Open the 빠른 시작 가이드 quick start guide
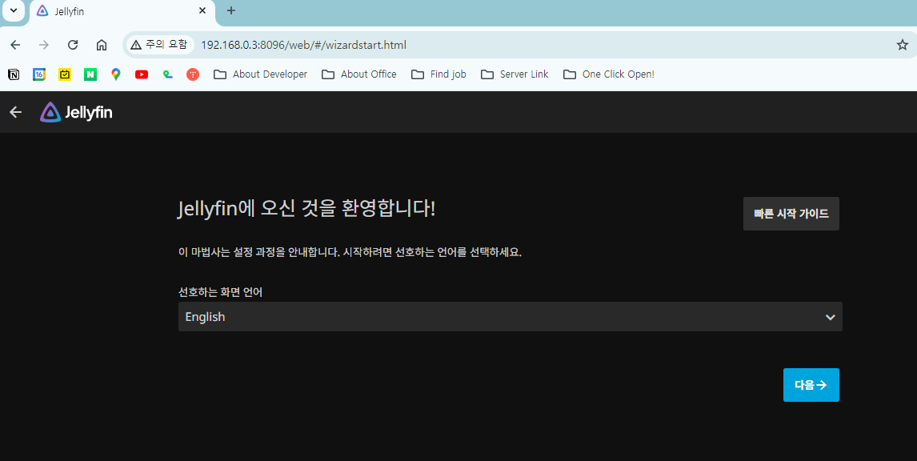 [x=791, y=214]
